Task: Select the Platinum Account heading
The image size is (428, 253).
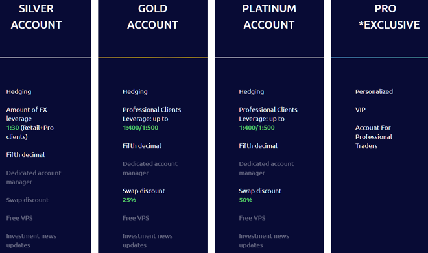Action: pos(269,17)
